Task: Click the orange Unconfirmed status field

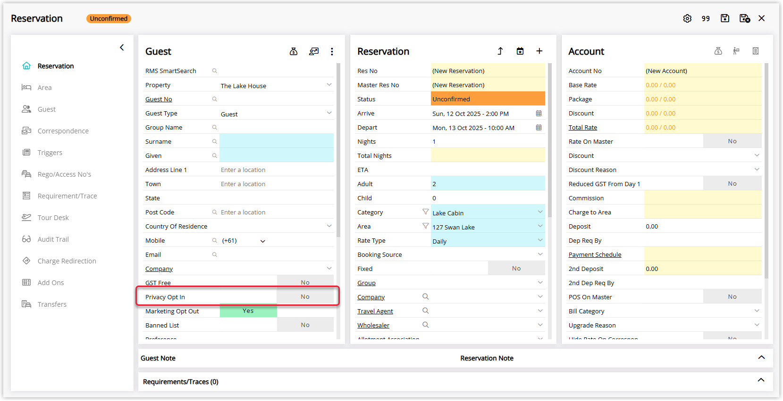Action: coord(488,98)
